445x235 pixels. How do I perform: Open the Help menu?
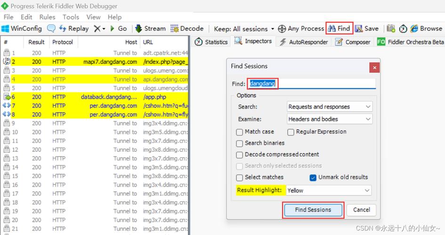114,17
